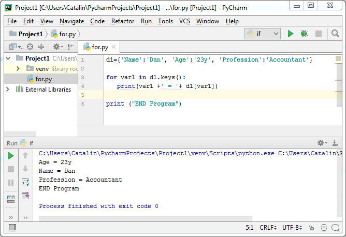
Task: Open the VCS menu
Action: tap(185, 21)
